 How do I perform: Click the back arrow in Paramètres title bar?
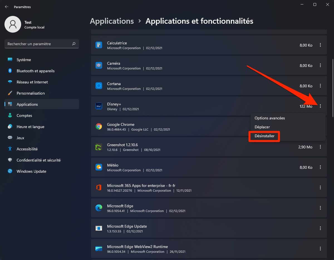pyautogui.click(x=7, y=7)
